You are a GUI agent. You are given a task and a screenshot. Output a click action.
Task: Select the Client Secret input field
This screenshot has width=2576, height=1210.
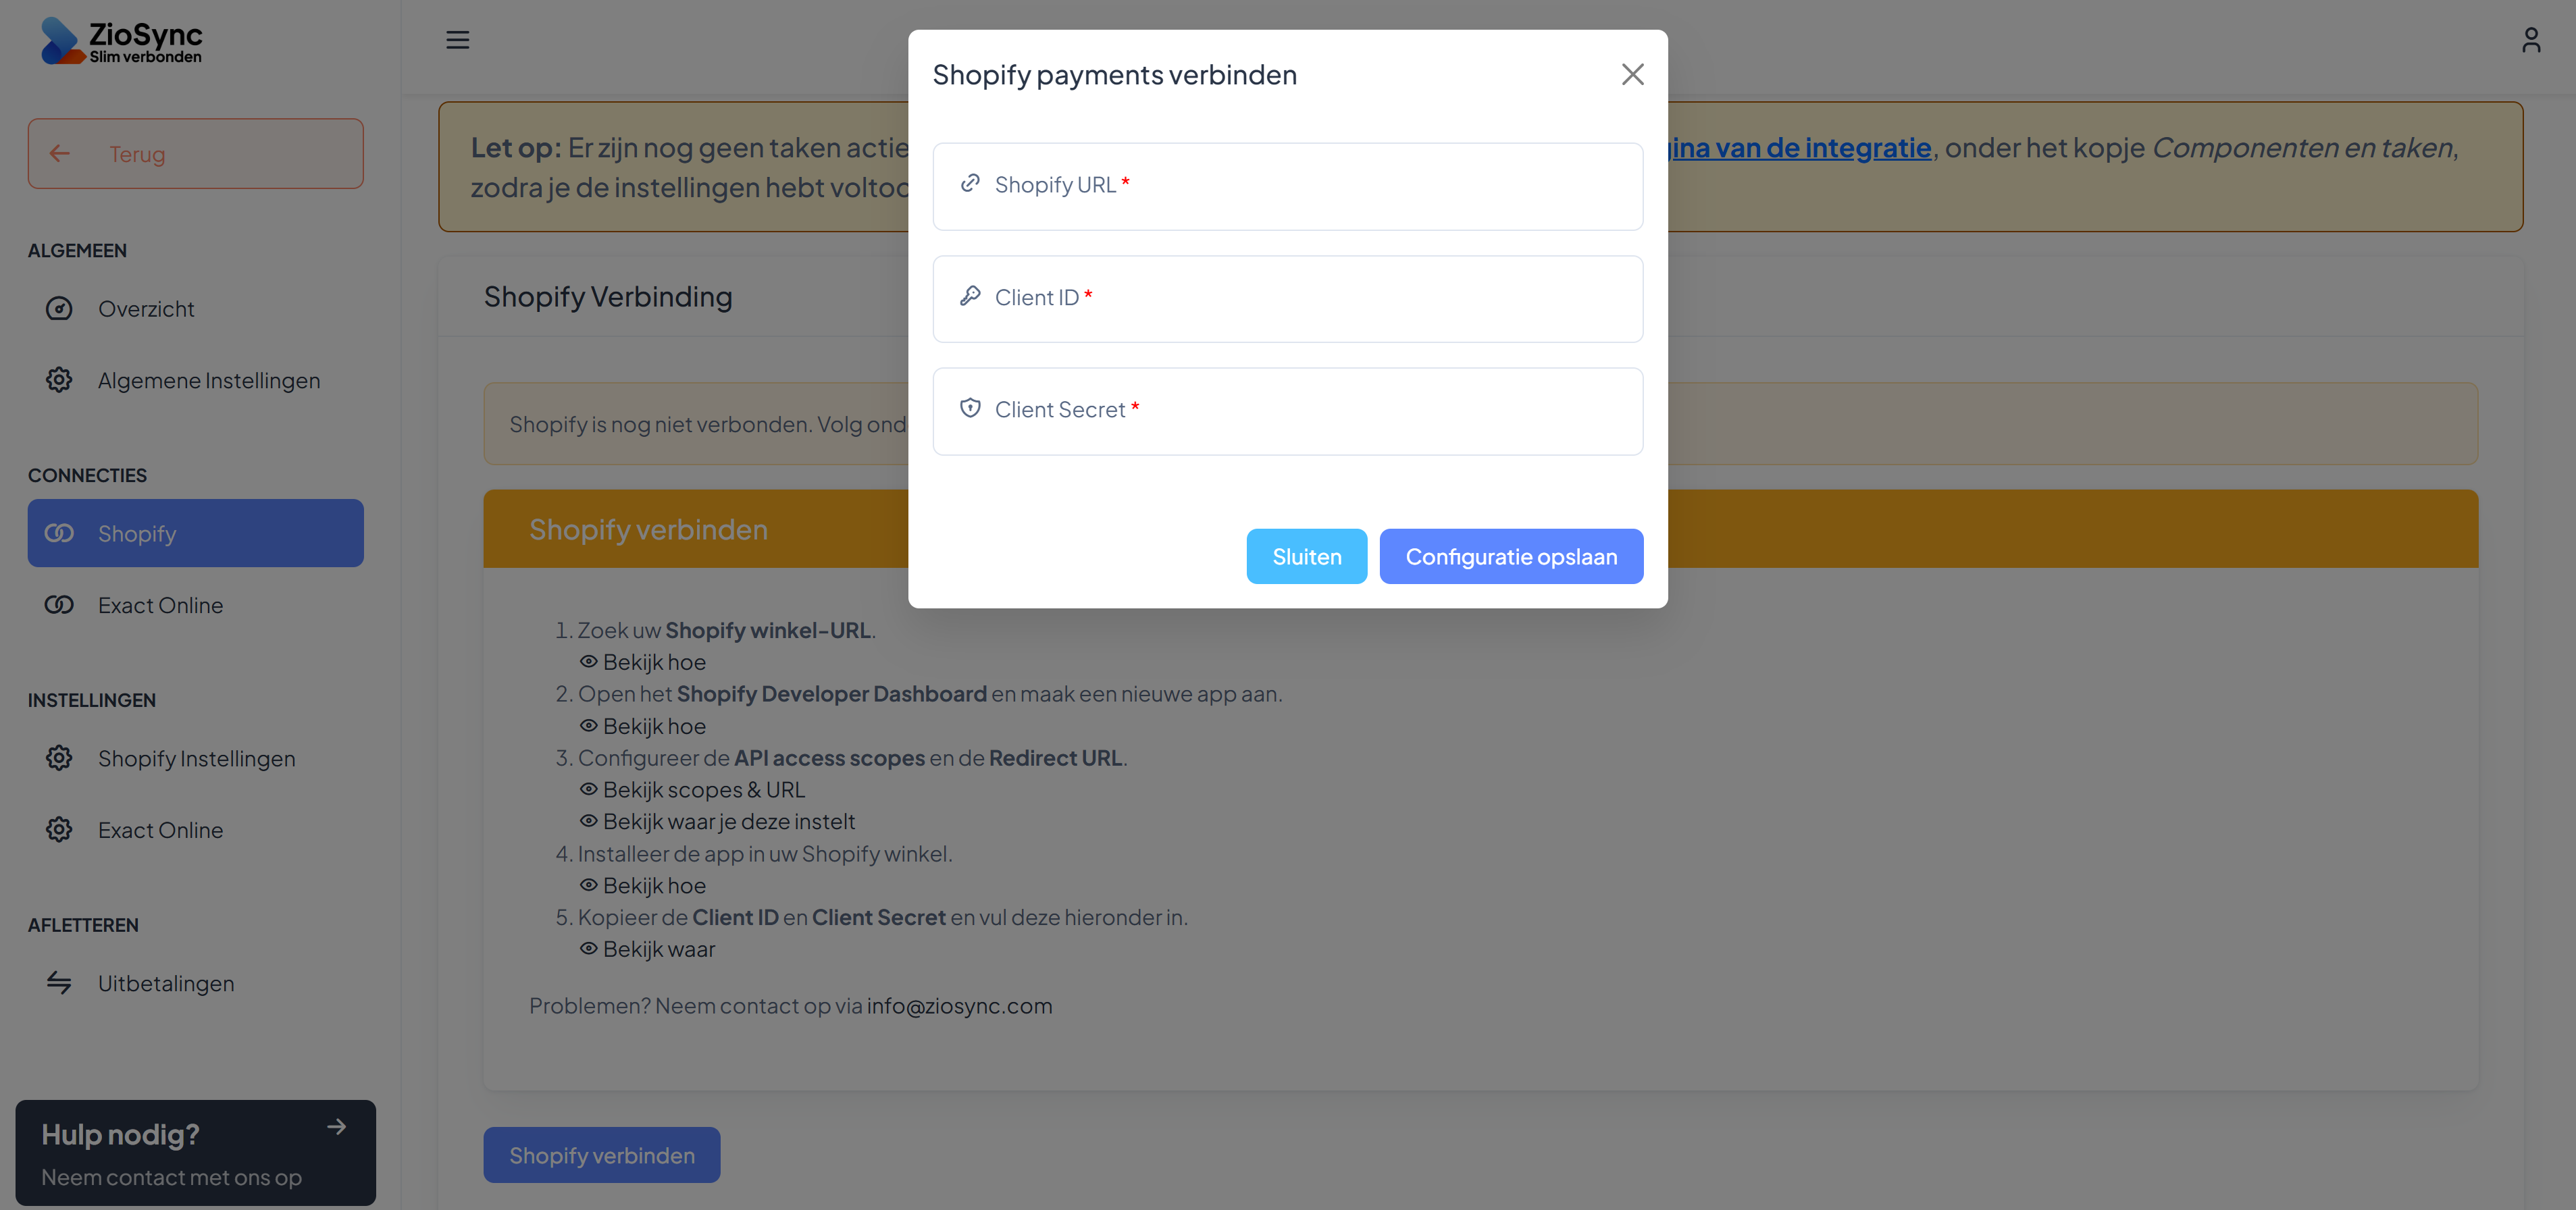1287,411
